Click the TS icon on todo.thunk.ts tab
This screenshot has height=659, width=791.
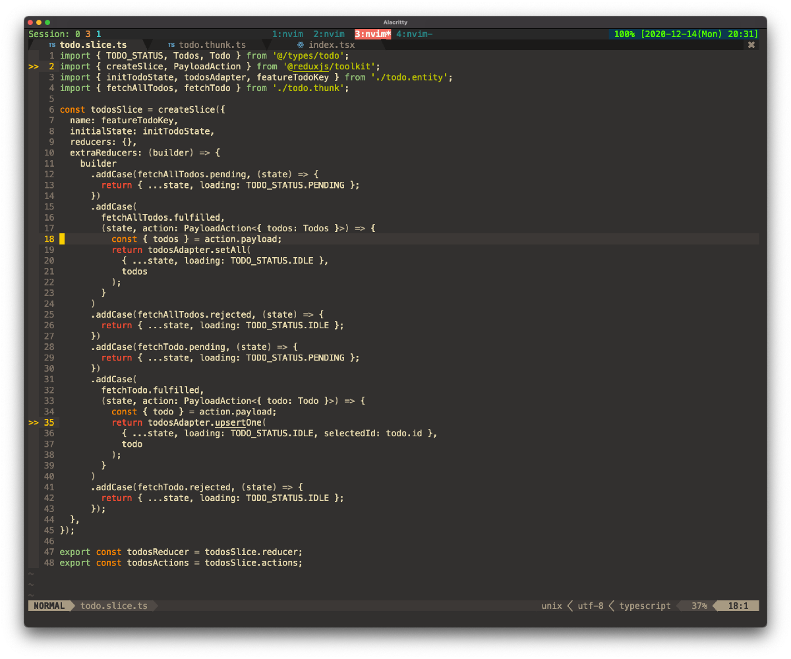point(171,45)
